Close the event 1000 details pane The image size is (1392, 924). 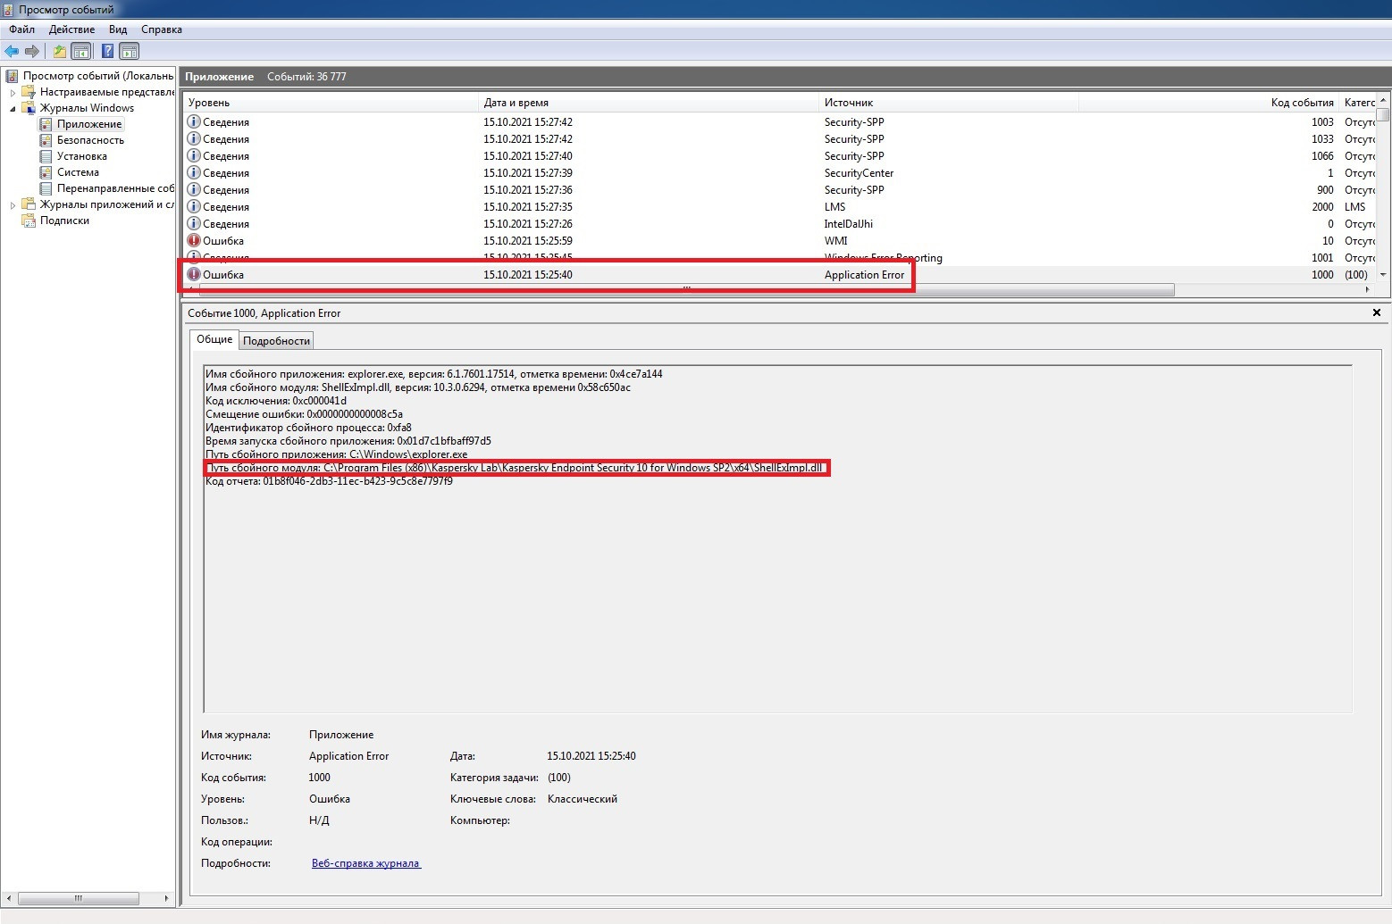click(x=1377, y=312)
